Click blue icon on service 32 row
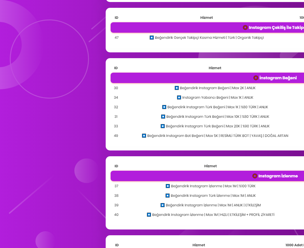The height and width of the screenshot is (248, 304). tap(164, 107)
